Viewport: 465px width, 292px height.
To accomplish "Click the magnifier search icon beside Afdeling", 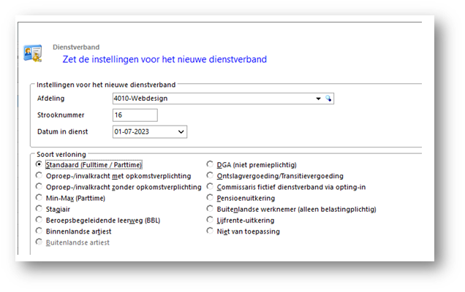I will tap(328, 99).
